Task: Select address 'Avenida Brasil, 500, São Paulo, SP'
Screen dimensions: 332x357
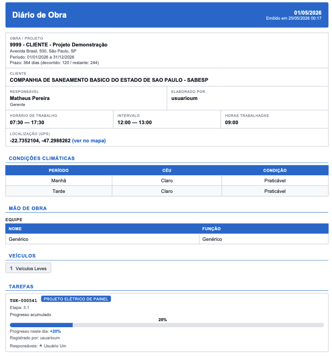Action: tap(43, 51)
